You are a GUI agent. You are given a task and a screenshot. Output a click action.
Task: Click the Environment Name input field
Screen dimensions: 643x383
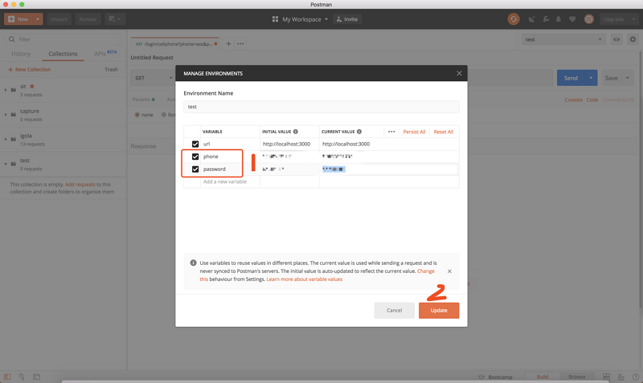point(321,107)
